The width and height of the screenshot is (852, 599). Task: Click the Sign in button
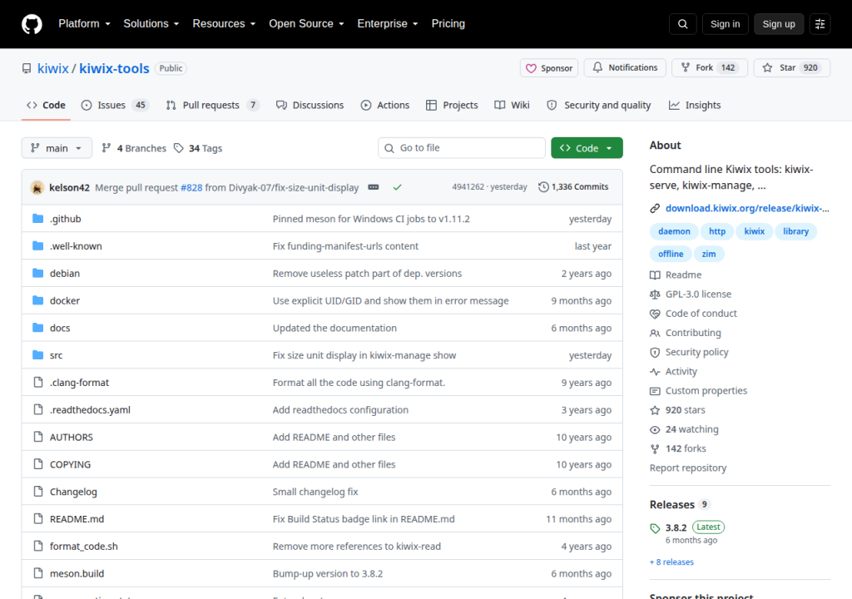tap(725, 24)
